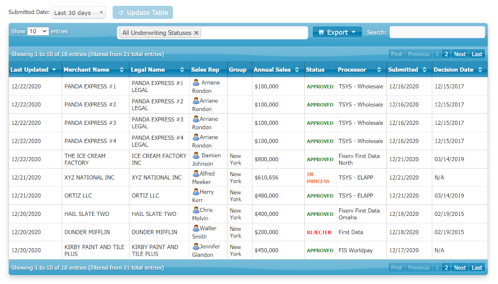Click Last in bottom pagination

click(477, 268)
